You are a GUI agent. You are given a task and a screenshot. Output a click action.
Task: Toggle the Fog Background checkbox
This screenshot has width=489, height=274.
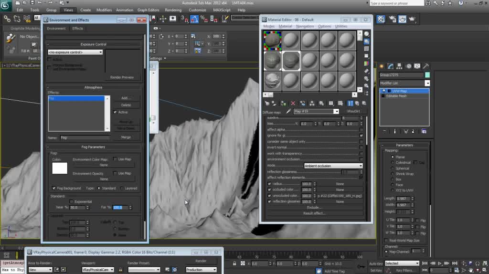tap(54, 188)
